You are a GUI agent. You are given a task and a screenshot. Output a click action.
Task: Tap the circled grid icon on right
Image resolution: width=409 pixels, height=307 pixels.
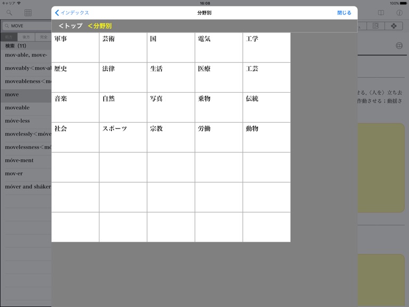(x=399, y=46)
